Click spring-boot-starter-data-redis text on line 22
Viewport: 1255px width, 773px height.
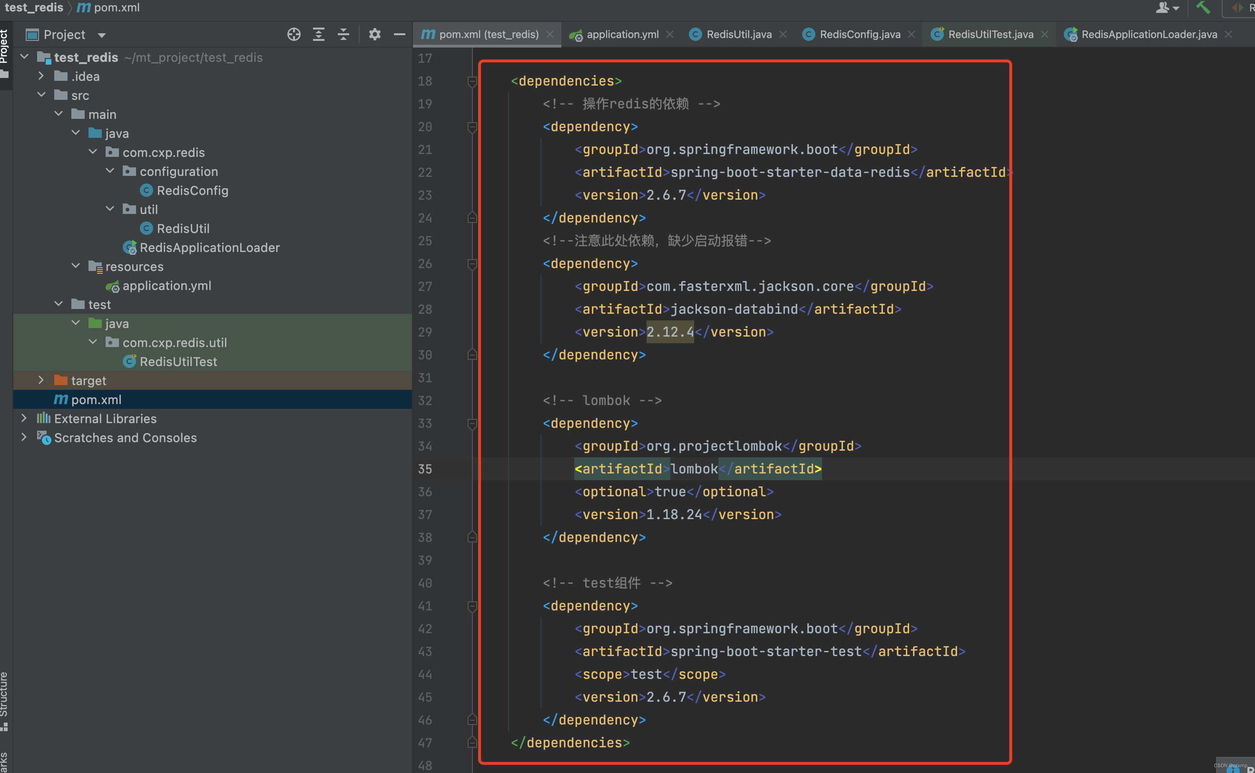coord(790,172)
